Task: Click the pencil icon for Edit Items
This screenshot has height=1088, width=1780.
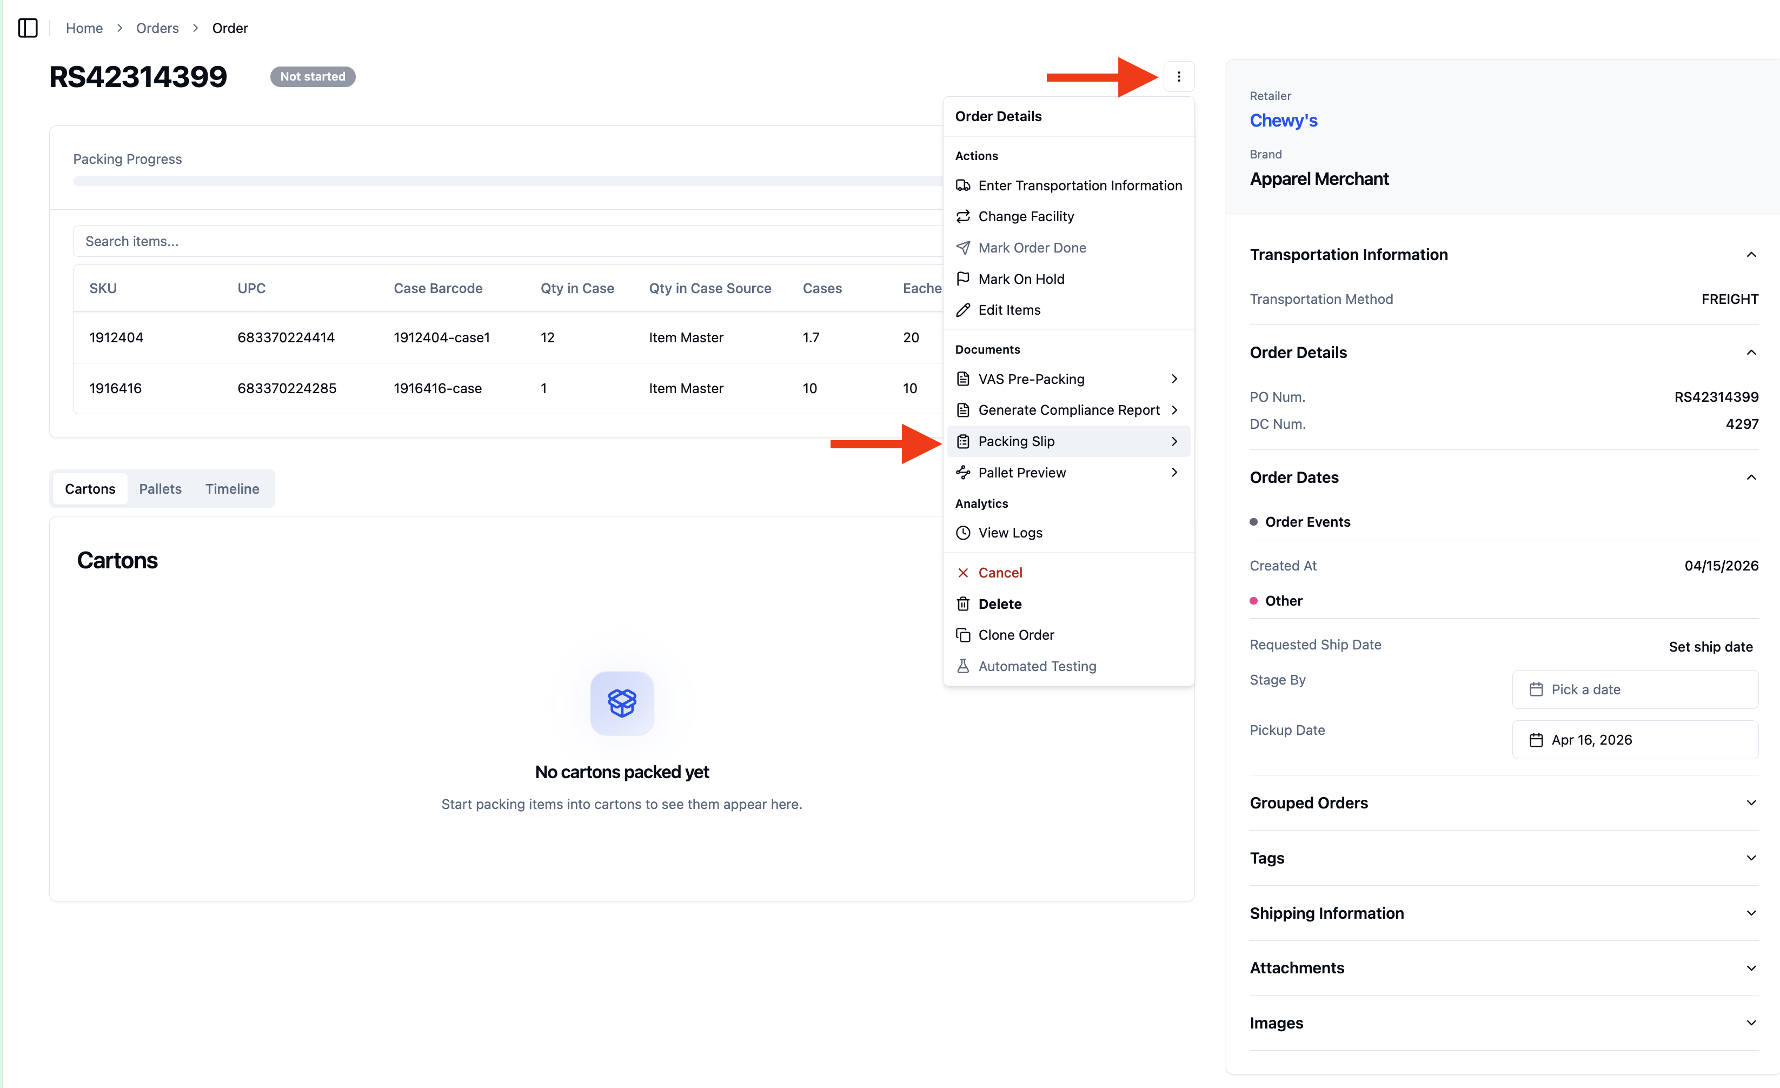Action: [962, 310]
